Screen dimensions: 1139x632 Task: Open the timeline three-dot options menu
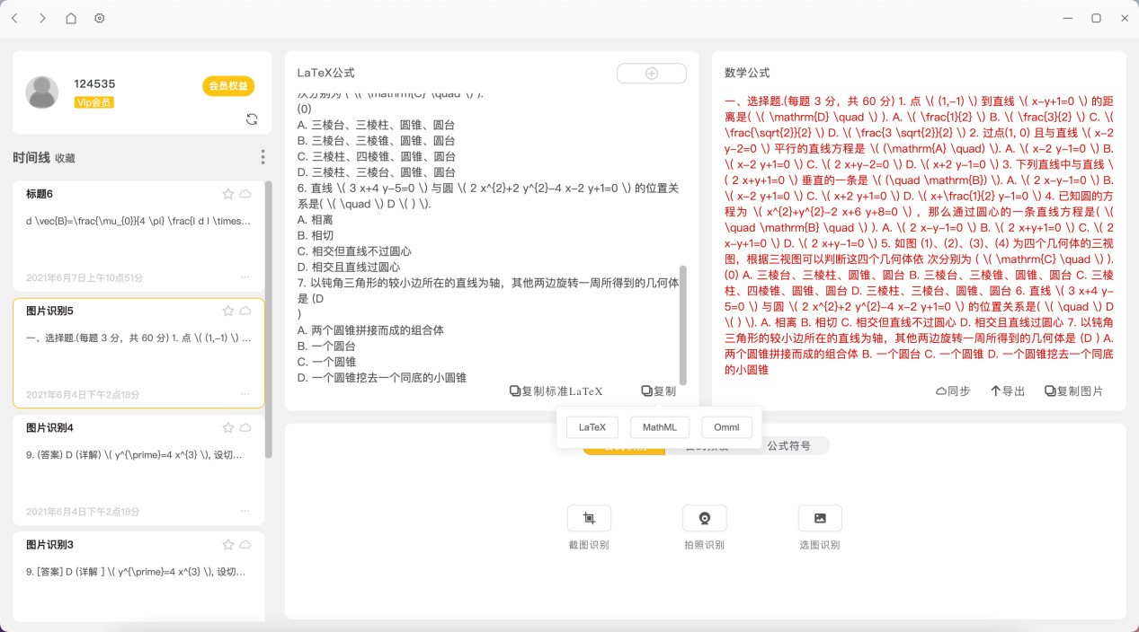263,157
